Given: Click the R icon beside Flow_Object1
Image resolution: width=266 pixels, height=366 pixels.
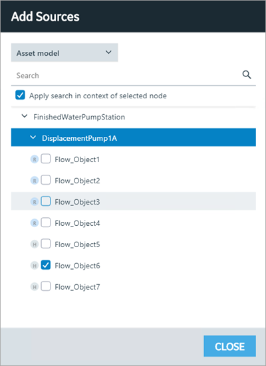Looking at the screenshot, I should click(35, 159).
